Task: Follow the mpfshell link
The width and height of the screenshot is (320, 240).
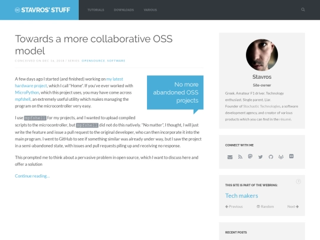Action: coord(23,99)
